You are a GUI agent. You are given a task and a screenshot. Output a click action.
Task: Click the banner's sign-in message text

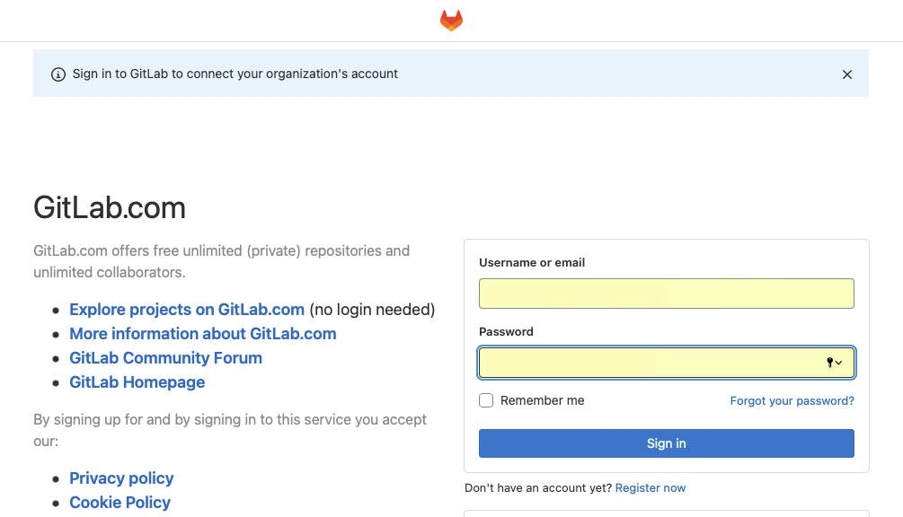(x=235, y=74)
